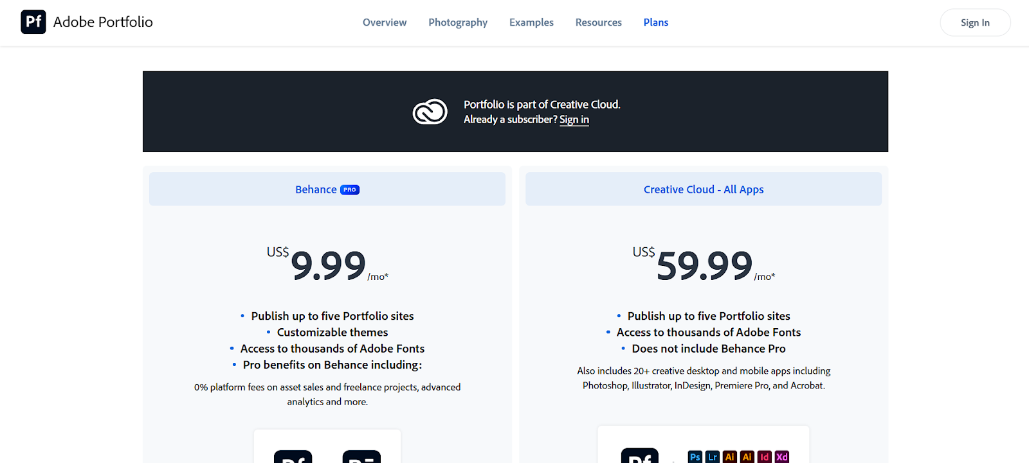Click the Sign in link in banner

coord(574,119)
